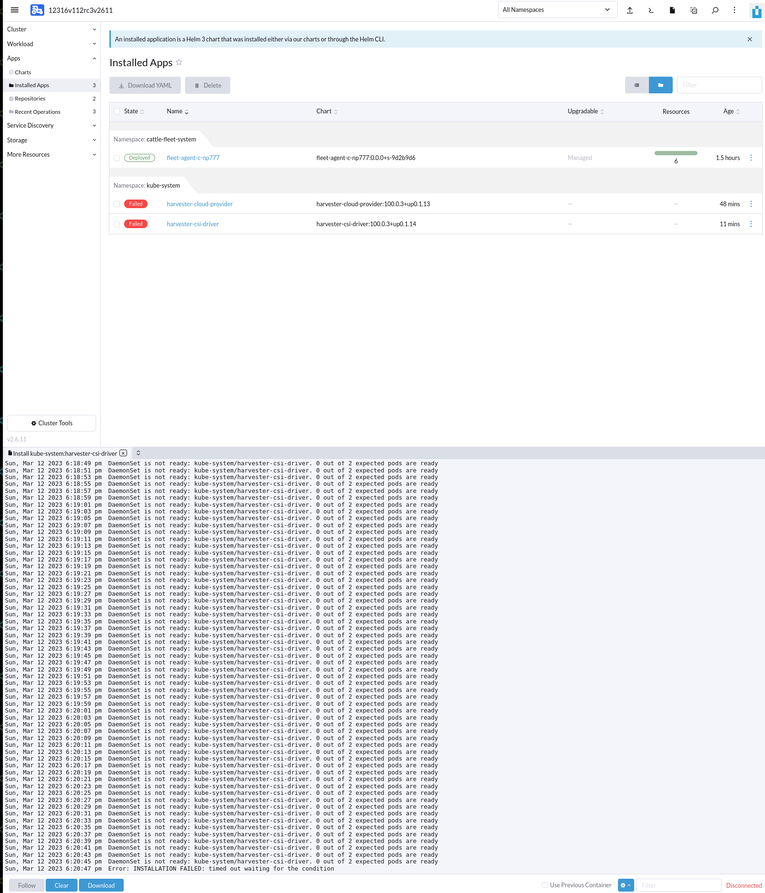The width and height of the screenshot is (765, 893).
Task: Switch to the Charts sidebar item
Action: tap(23, 72)
